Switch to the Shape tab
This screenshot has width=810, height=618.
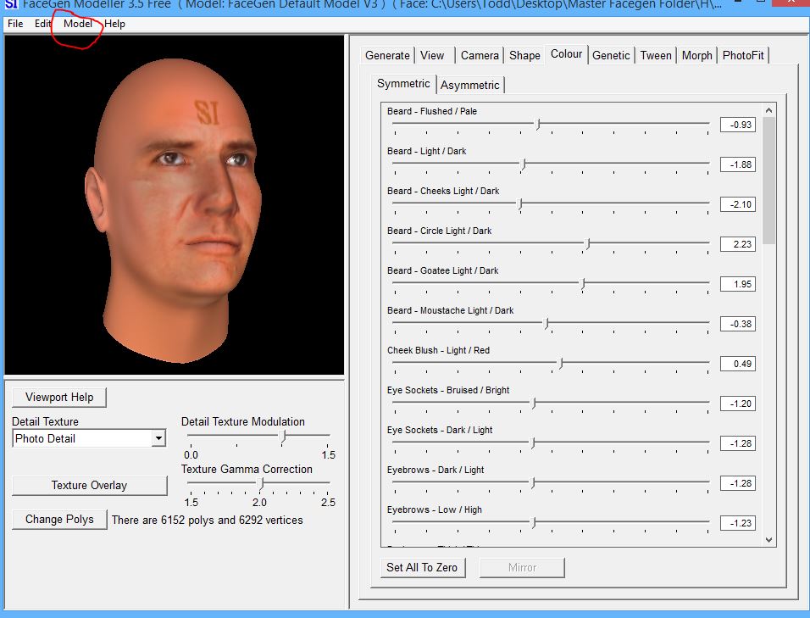(524, 55)
